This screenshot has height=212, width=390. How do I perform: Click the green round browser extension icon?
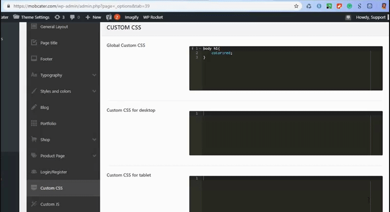click(x=350, y=6)
